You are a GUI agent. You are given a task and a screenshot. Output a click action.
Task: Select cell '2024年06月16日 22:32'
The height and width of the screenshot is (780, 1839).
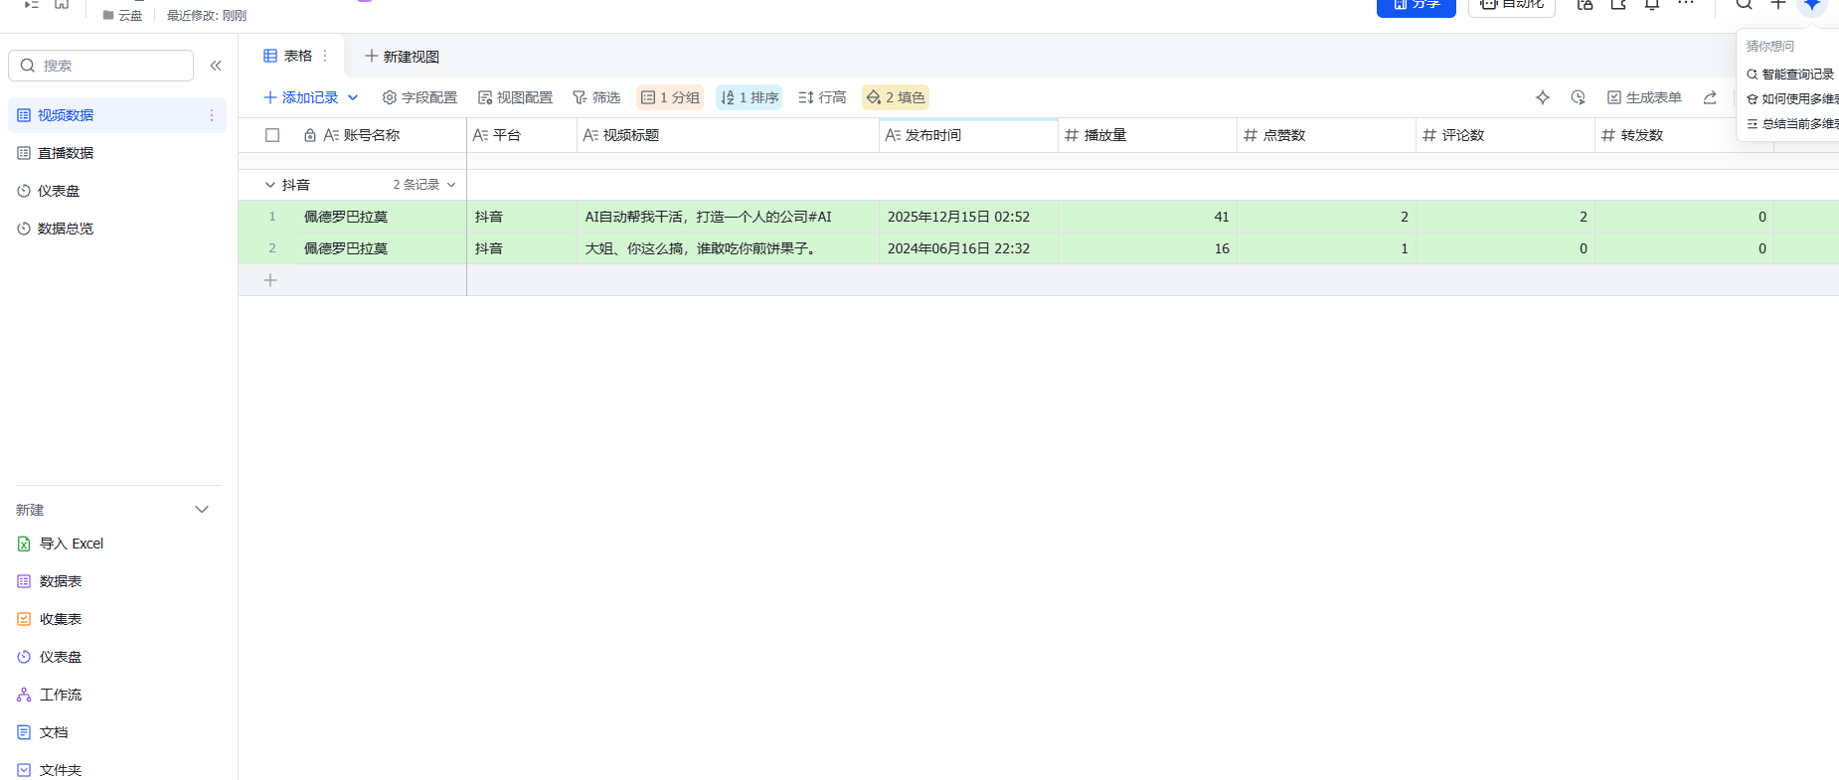point(968,248)
